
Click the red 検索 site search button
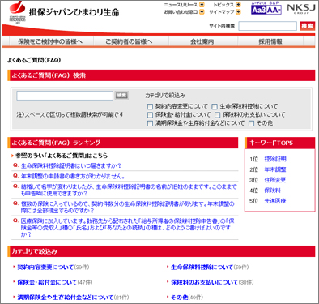pyautogui.click(x=307, y=26)
